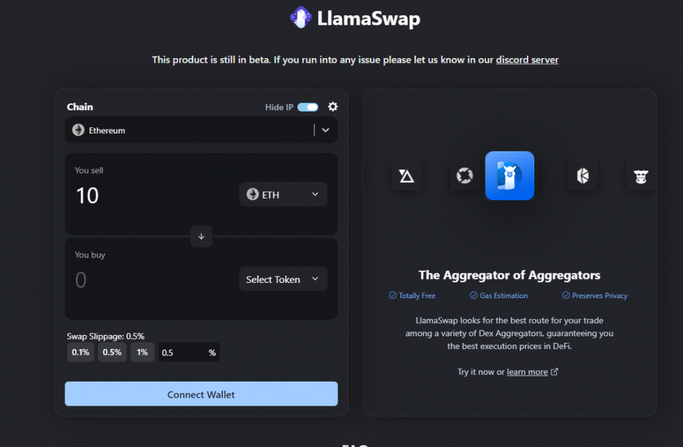683x447 pixels.
Task: Click the 'Chain' label
Action: 80,107
